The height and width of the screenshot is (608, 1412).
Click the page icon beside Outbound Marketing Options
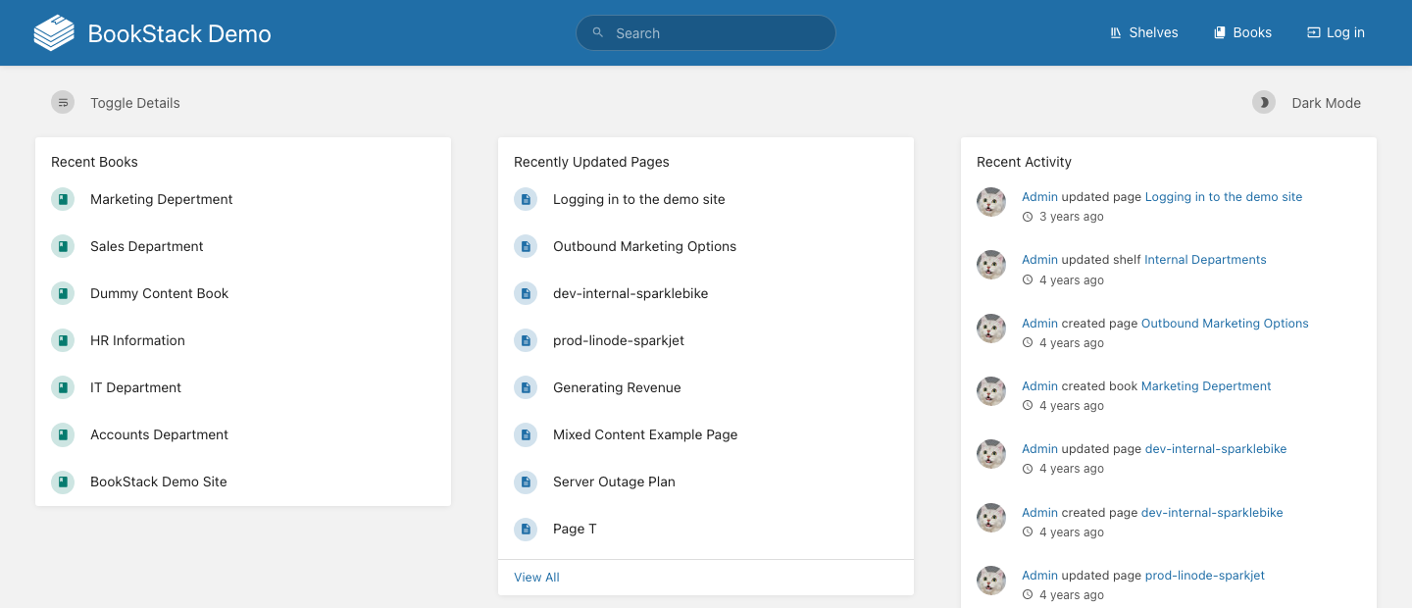tap(526, 246)
